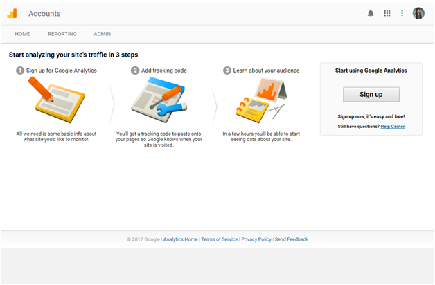Click the Sign up button
The height and width of the screenshot is (285, 435).
pos(371,95)
